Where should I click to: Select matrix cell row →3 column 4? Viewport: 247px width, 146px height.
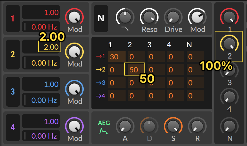[176, 82]
